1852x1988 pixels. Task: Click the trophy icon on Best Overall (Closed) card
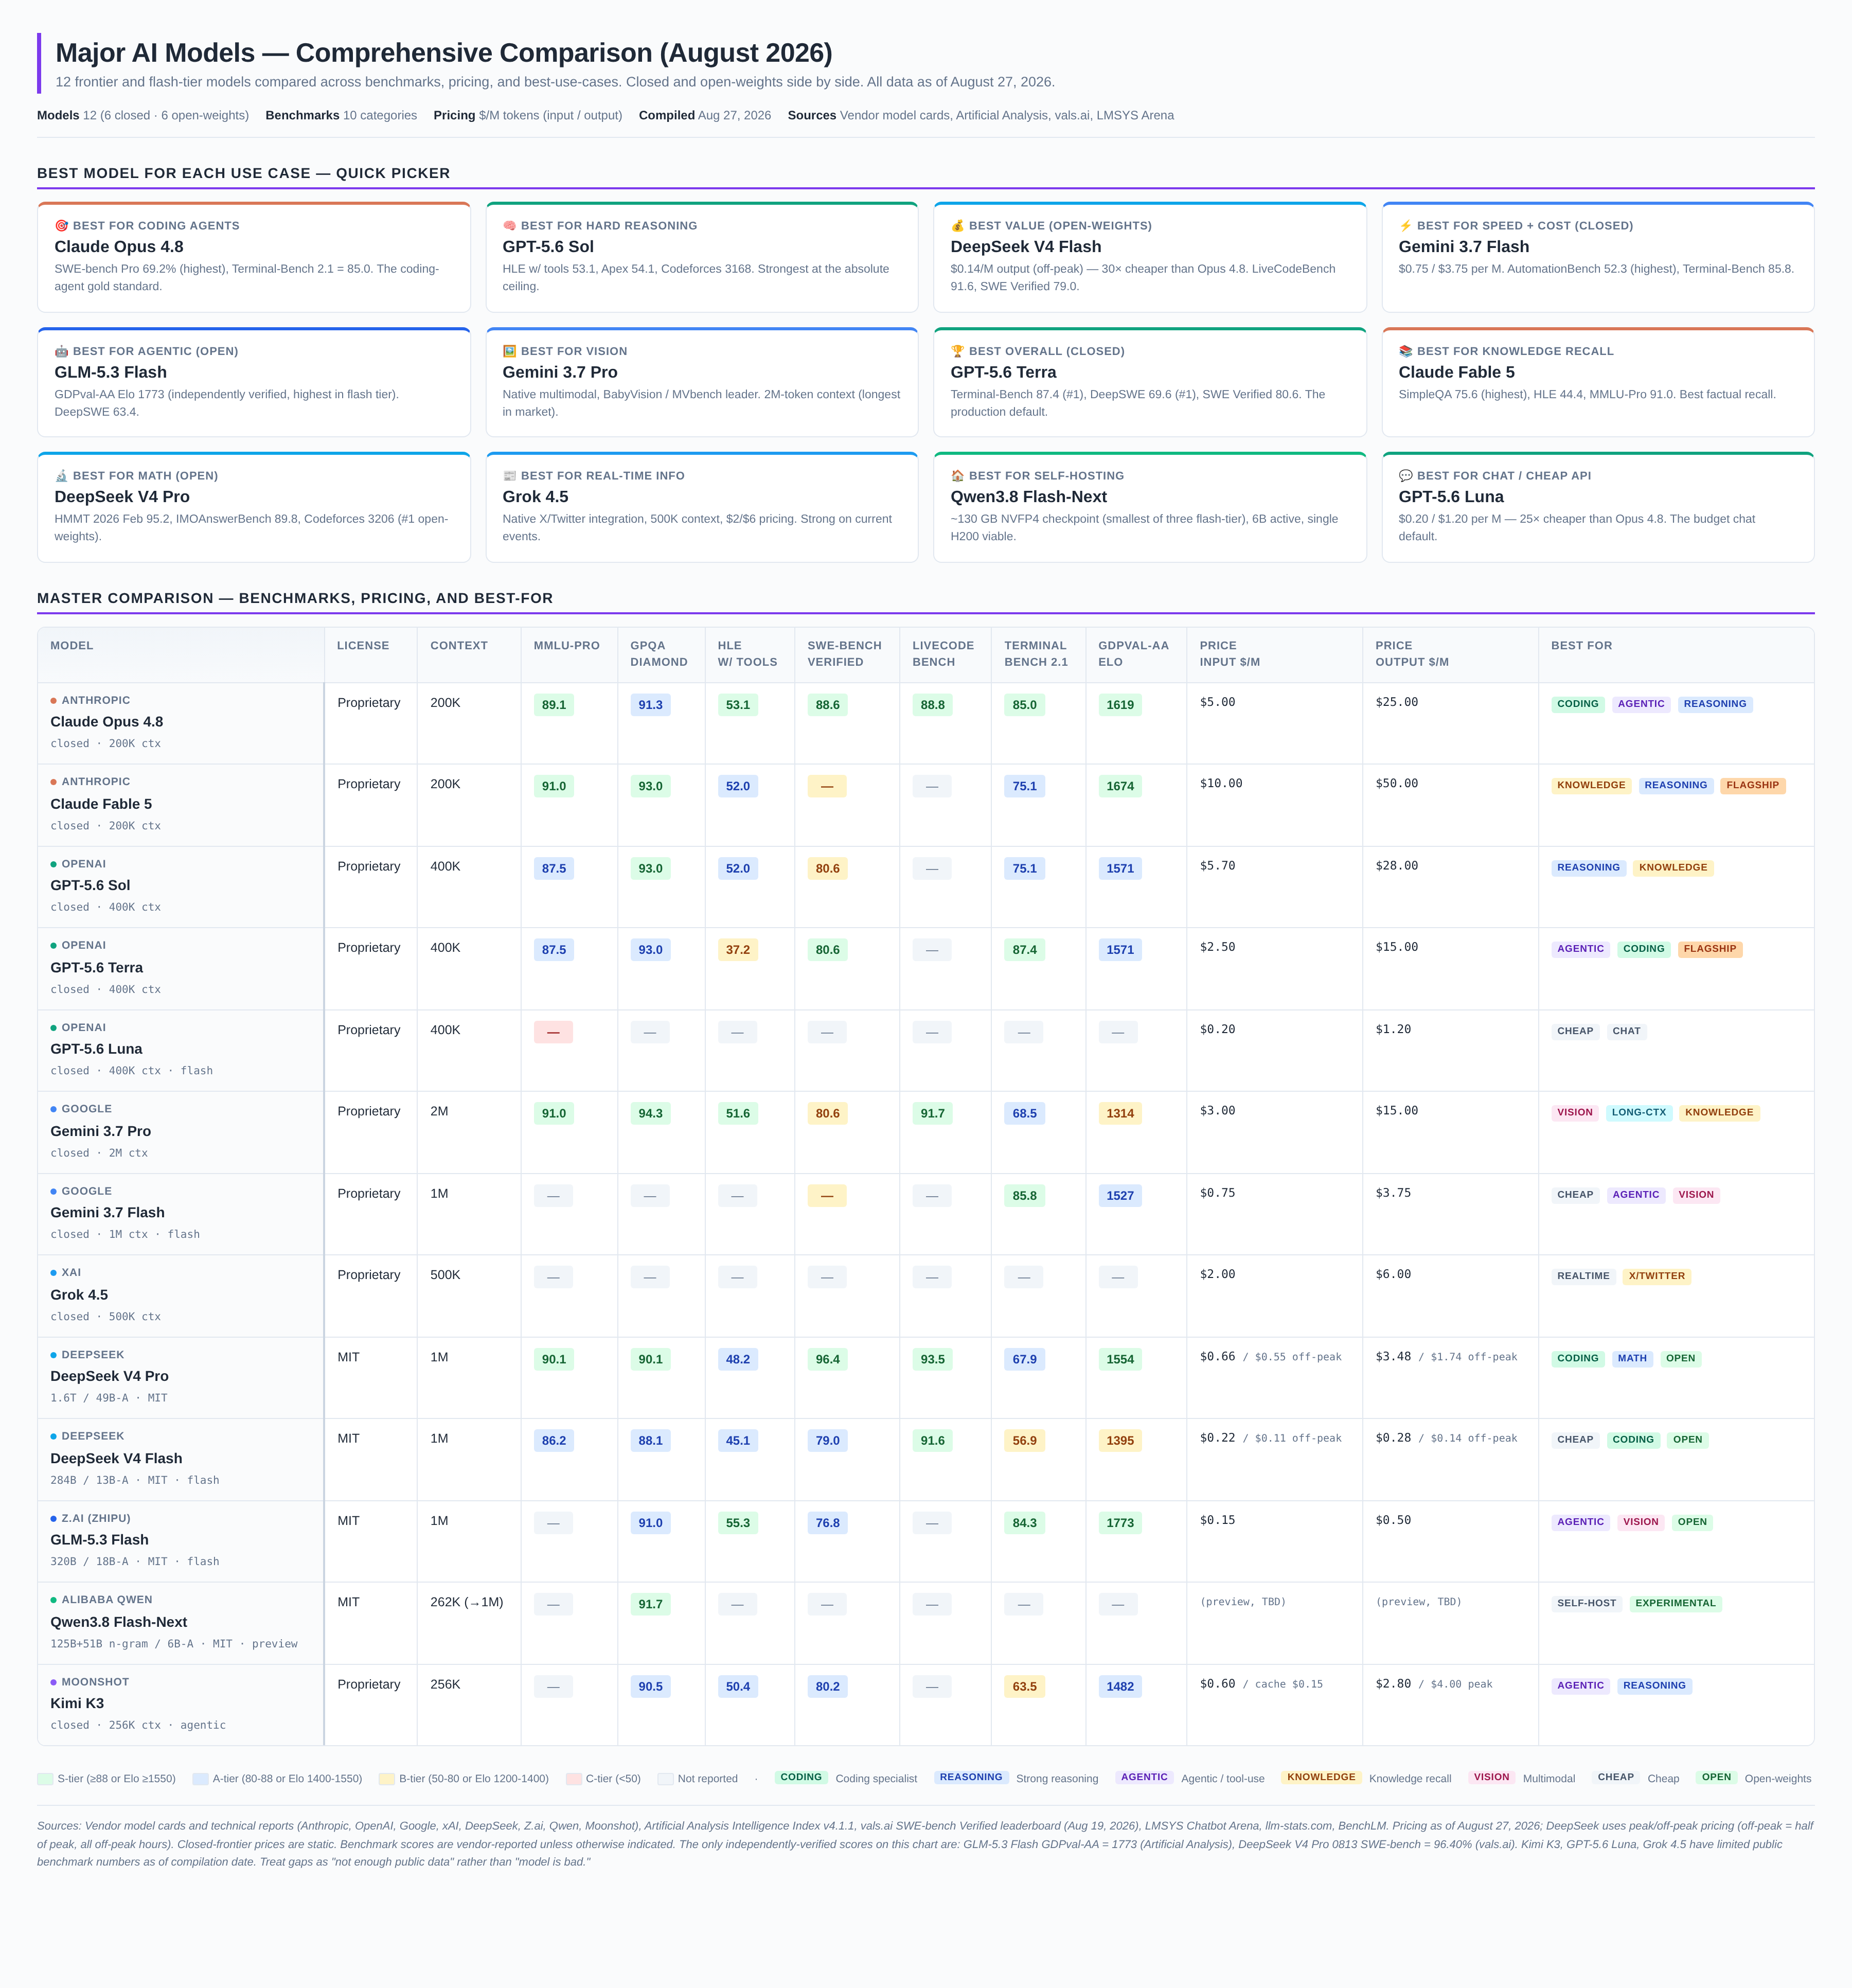click(957, 351)
